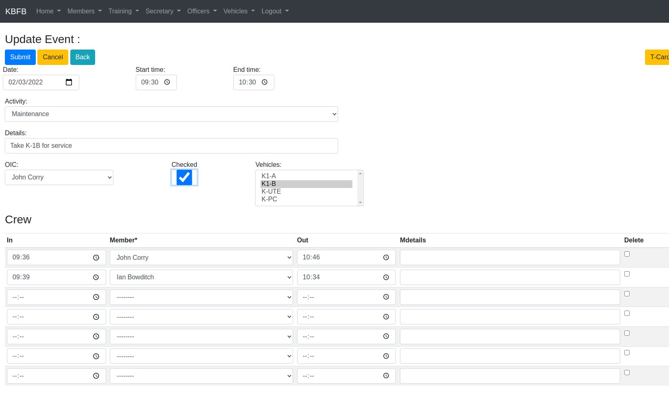The width and height of the screenshot is (669, 393).
Task: Tick Delete checkbox in third crew row
Action: [627, 294]
